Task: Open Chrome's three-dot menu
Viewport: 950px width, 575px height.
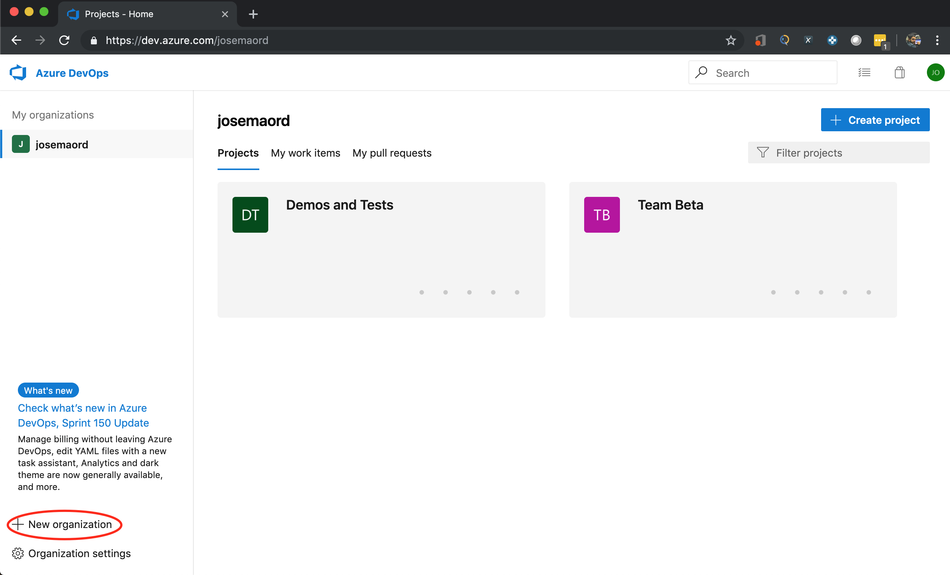Action: tap(937, 40)
